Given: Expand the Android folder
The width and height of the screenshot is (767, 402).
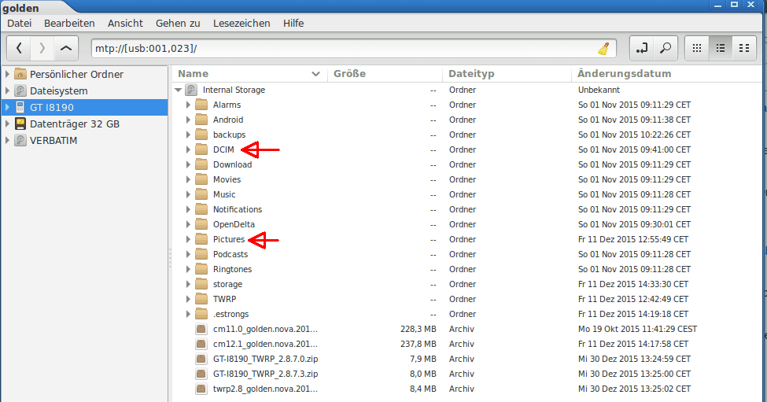Looking at the screenshot, I should coord(188,120).
